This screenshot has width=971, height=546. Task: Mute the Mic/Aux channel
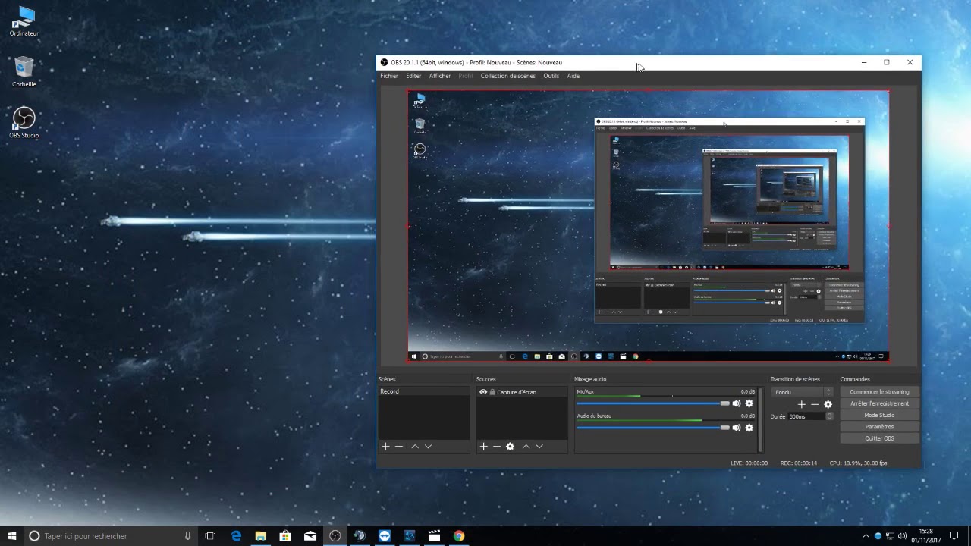pos(737,404)
